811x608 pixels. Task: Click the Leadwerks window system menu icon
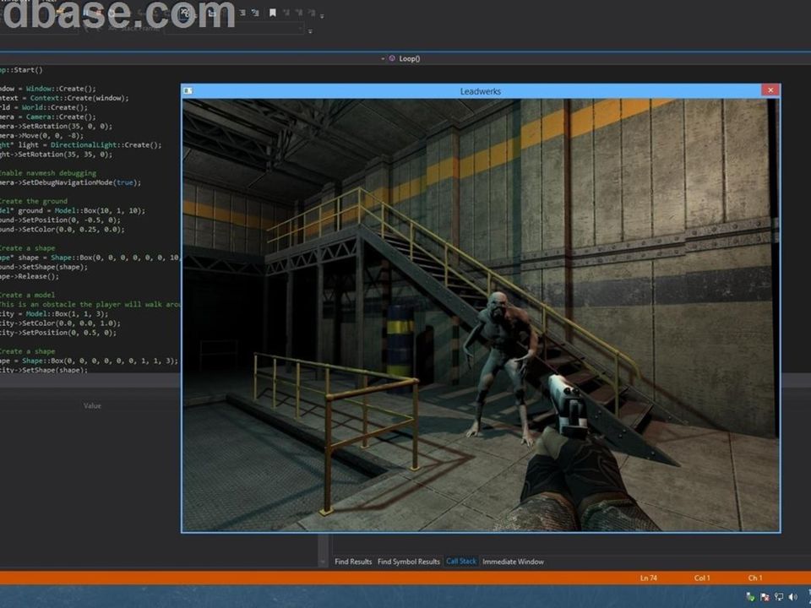point(188,91)
